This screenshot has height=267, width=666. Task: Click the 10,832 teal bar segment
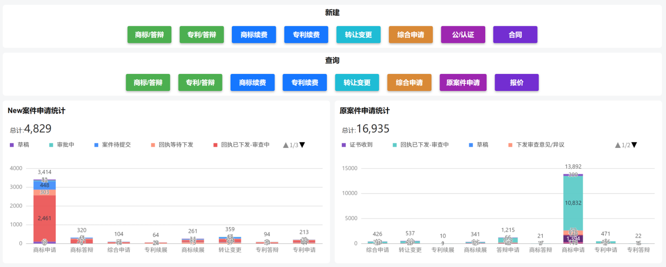pos(572,203)
